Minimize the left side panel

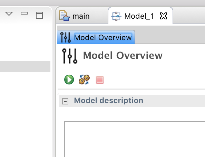coord(24,13)
